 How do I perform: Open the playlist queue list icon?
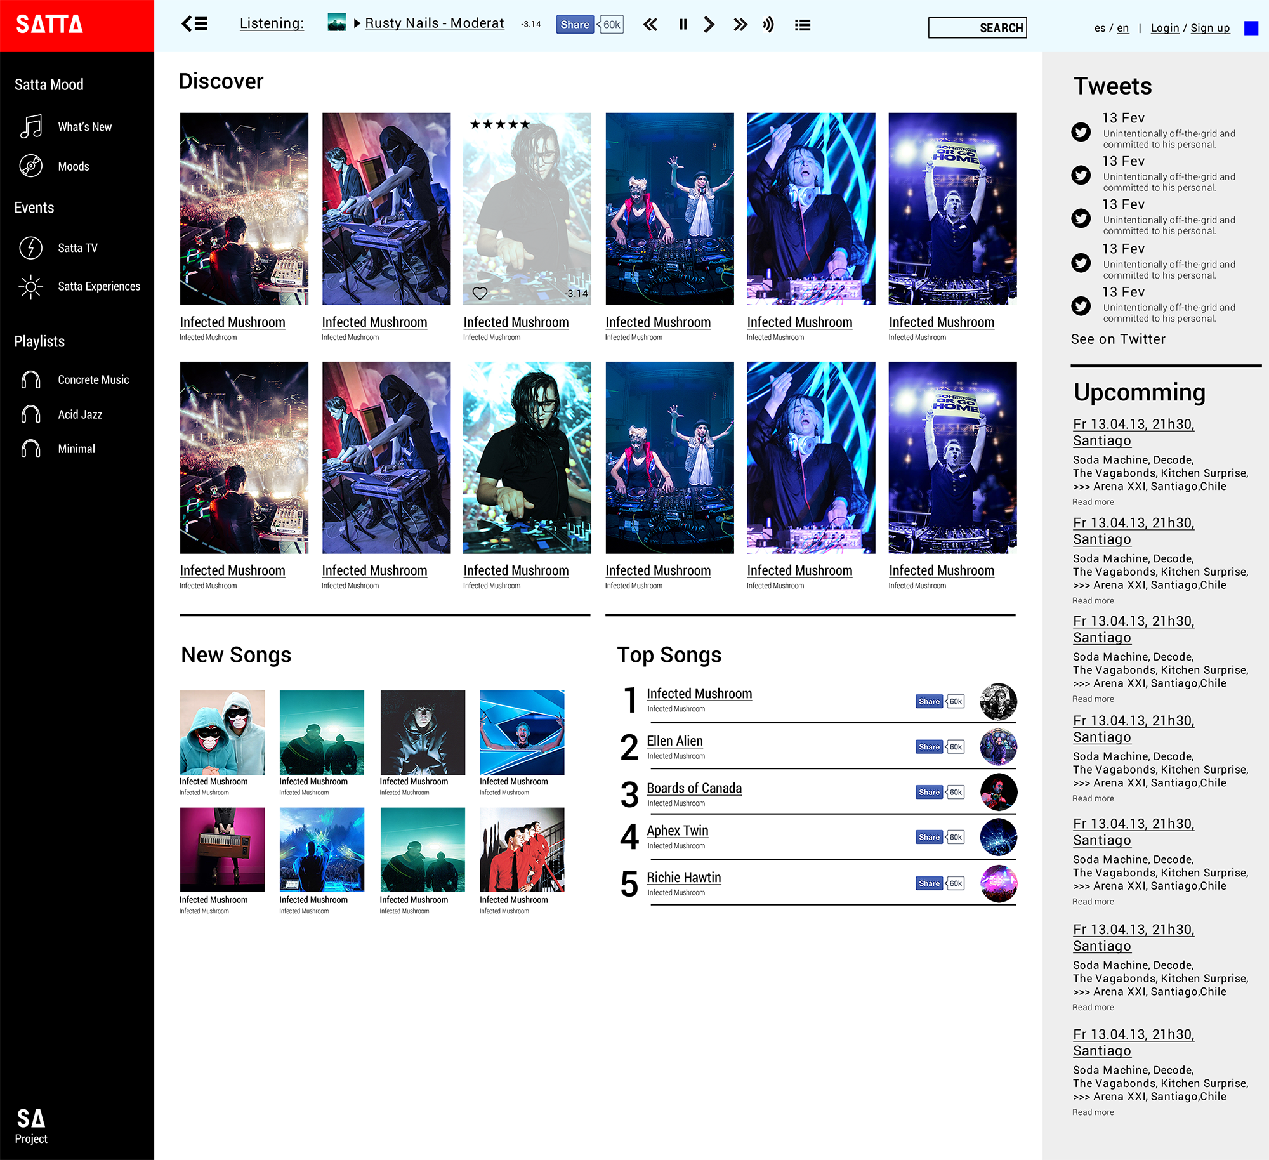point(803,25)
